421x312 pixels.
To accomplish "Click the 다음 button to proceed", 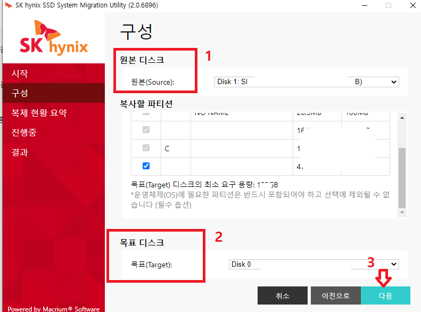I will (385, 295).
